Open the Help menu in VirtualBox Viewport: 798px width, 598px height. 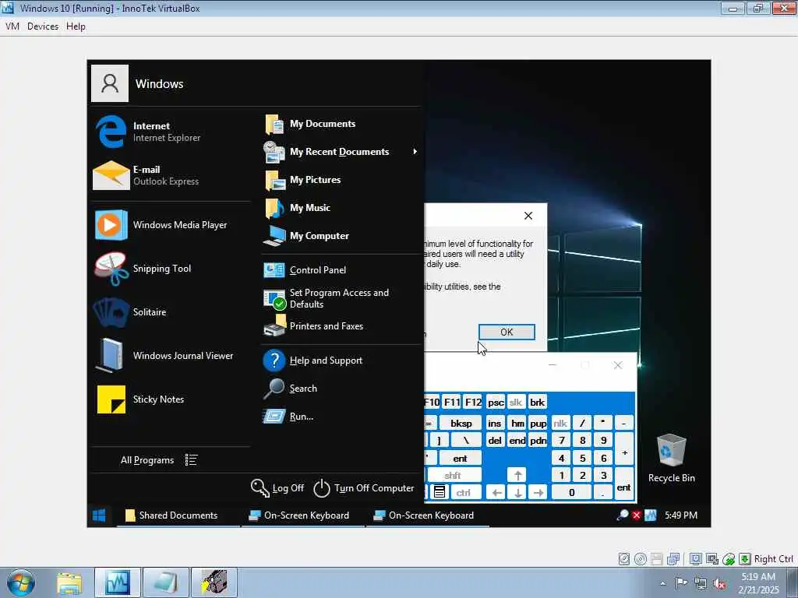pyautogui.click(x=76, y=26)
